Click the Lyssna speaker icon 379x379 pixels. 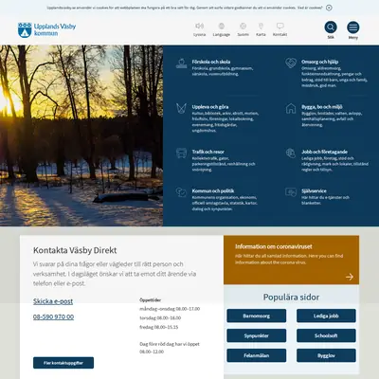(199, 26)
